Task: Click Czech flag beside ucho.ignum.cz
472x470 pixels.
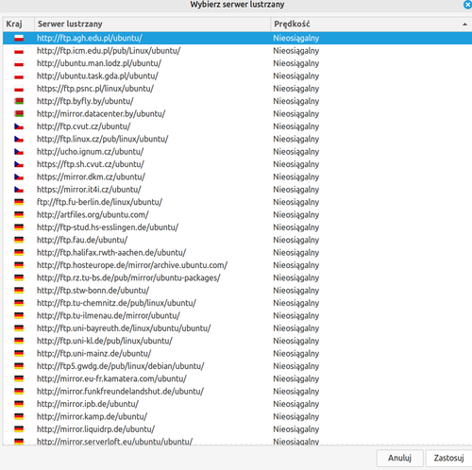Action: click(19, 151)
